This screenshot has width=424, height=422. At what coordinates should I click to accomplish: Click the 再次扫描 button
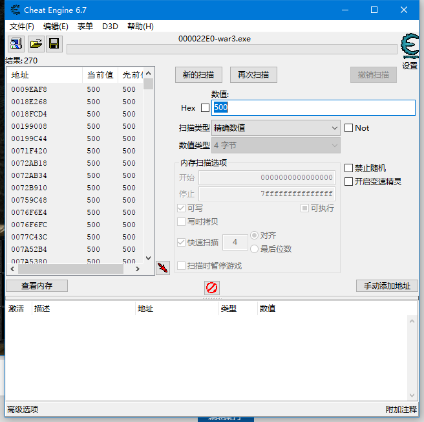pyautogui.click(x=253, y=75)
